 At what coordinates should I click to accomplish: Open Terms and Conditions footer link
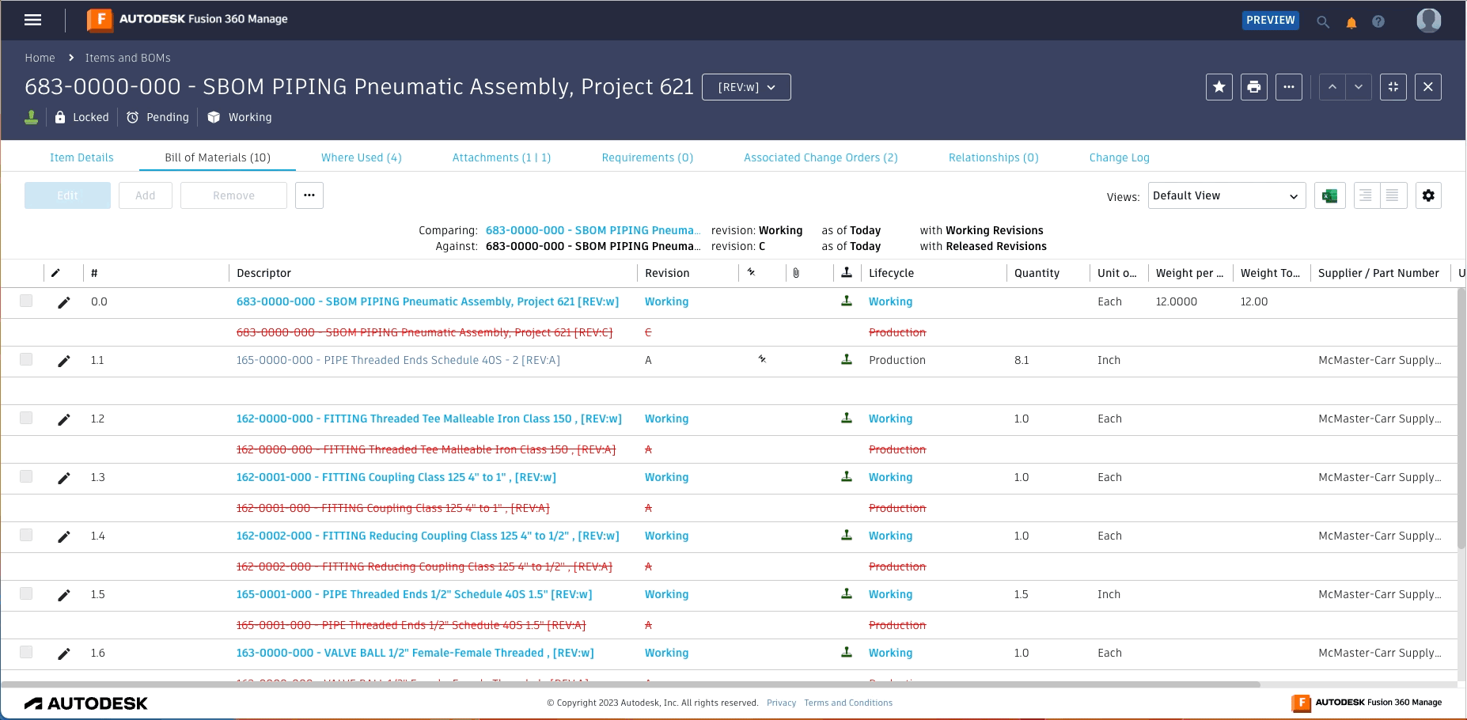[848, 703]
